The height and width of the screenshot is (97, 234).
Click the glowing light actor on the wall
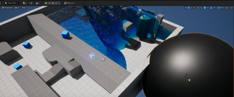(x=92, y=56)
